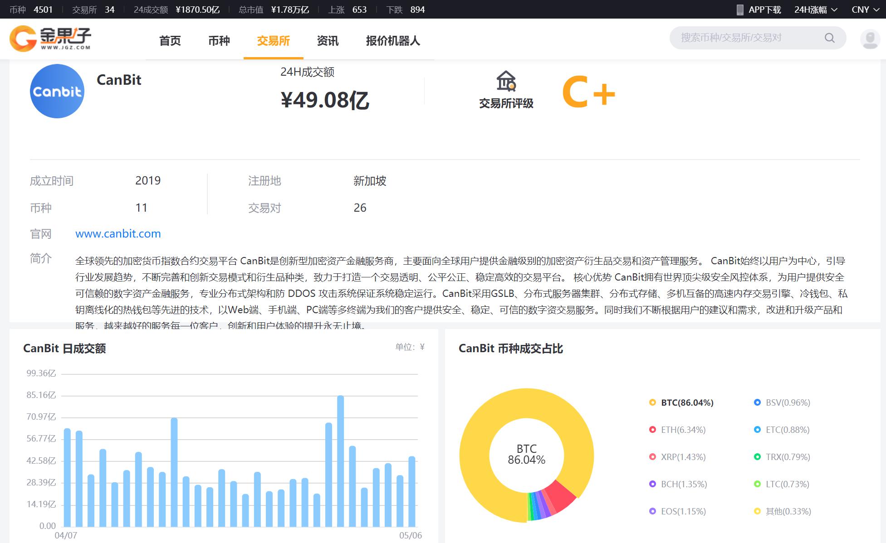Screen dimensions: 886x543
Task: Toggle TRX(0.79%) legend entry
Action: click(x=782, y=457)
